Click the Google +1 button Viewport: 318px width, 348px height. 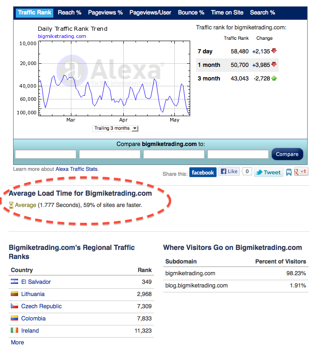pos(301,172)
